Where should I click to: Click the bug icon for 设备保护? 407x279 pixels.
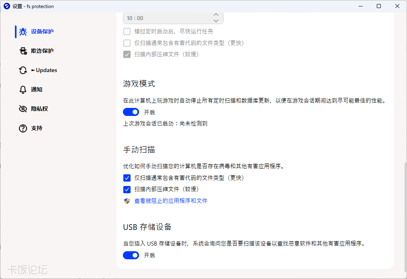click(23, 32)
